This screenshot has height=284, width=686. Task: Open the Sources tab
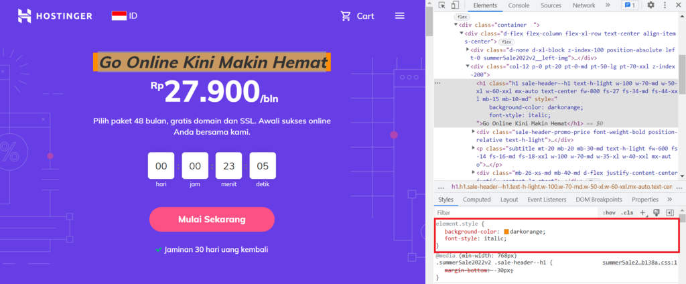coord(551,5)
